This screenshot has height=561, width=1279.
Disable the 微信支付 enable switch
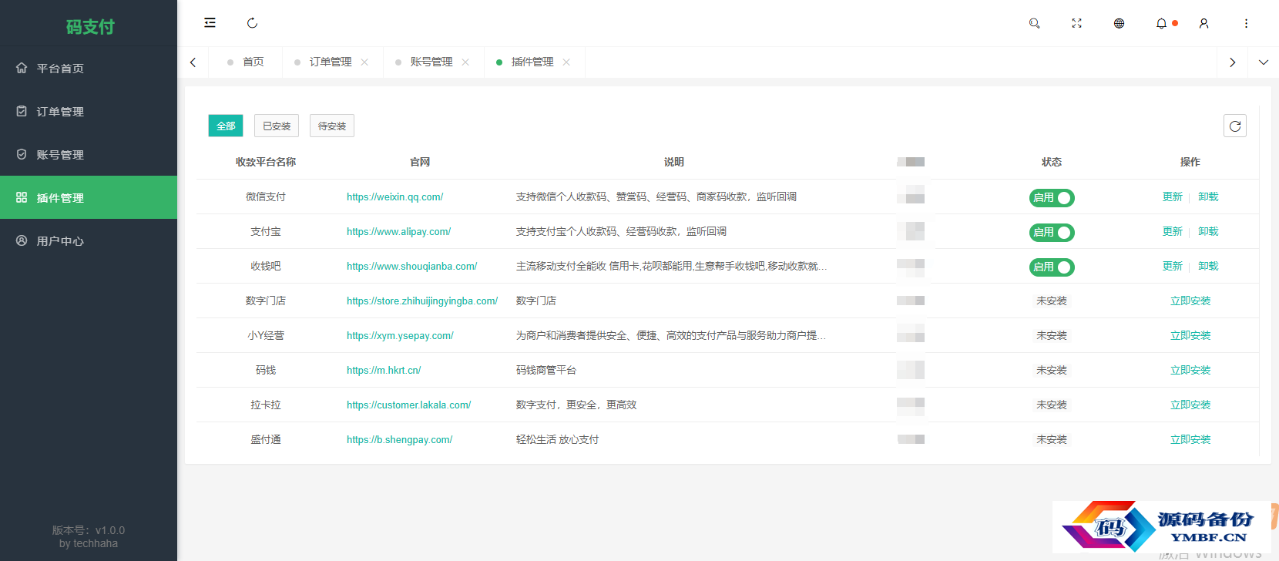(1052, 197)
